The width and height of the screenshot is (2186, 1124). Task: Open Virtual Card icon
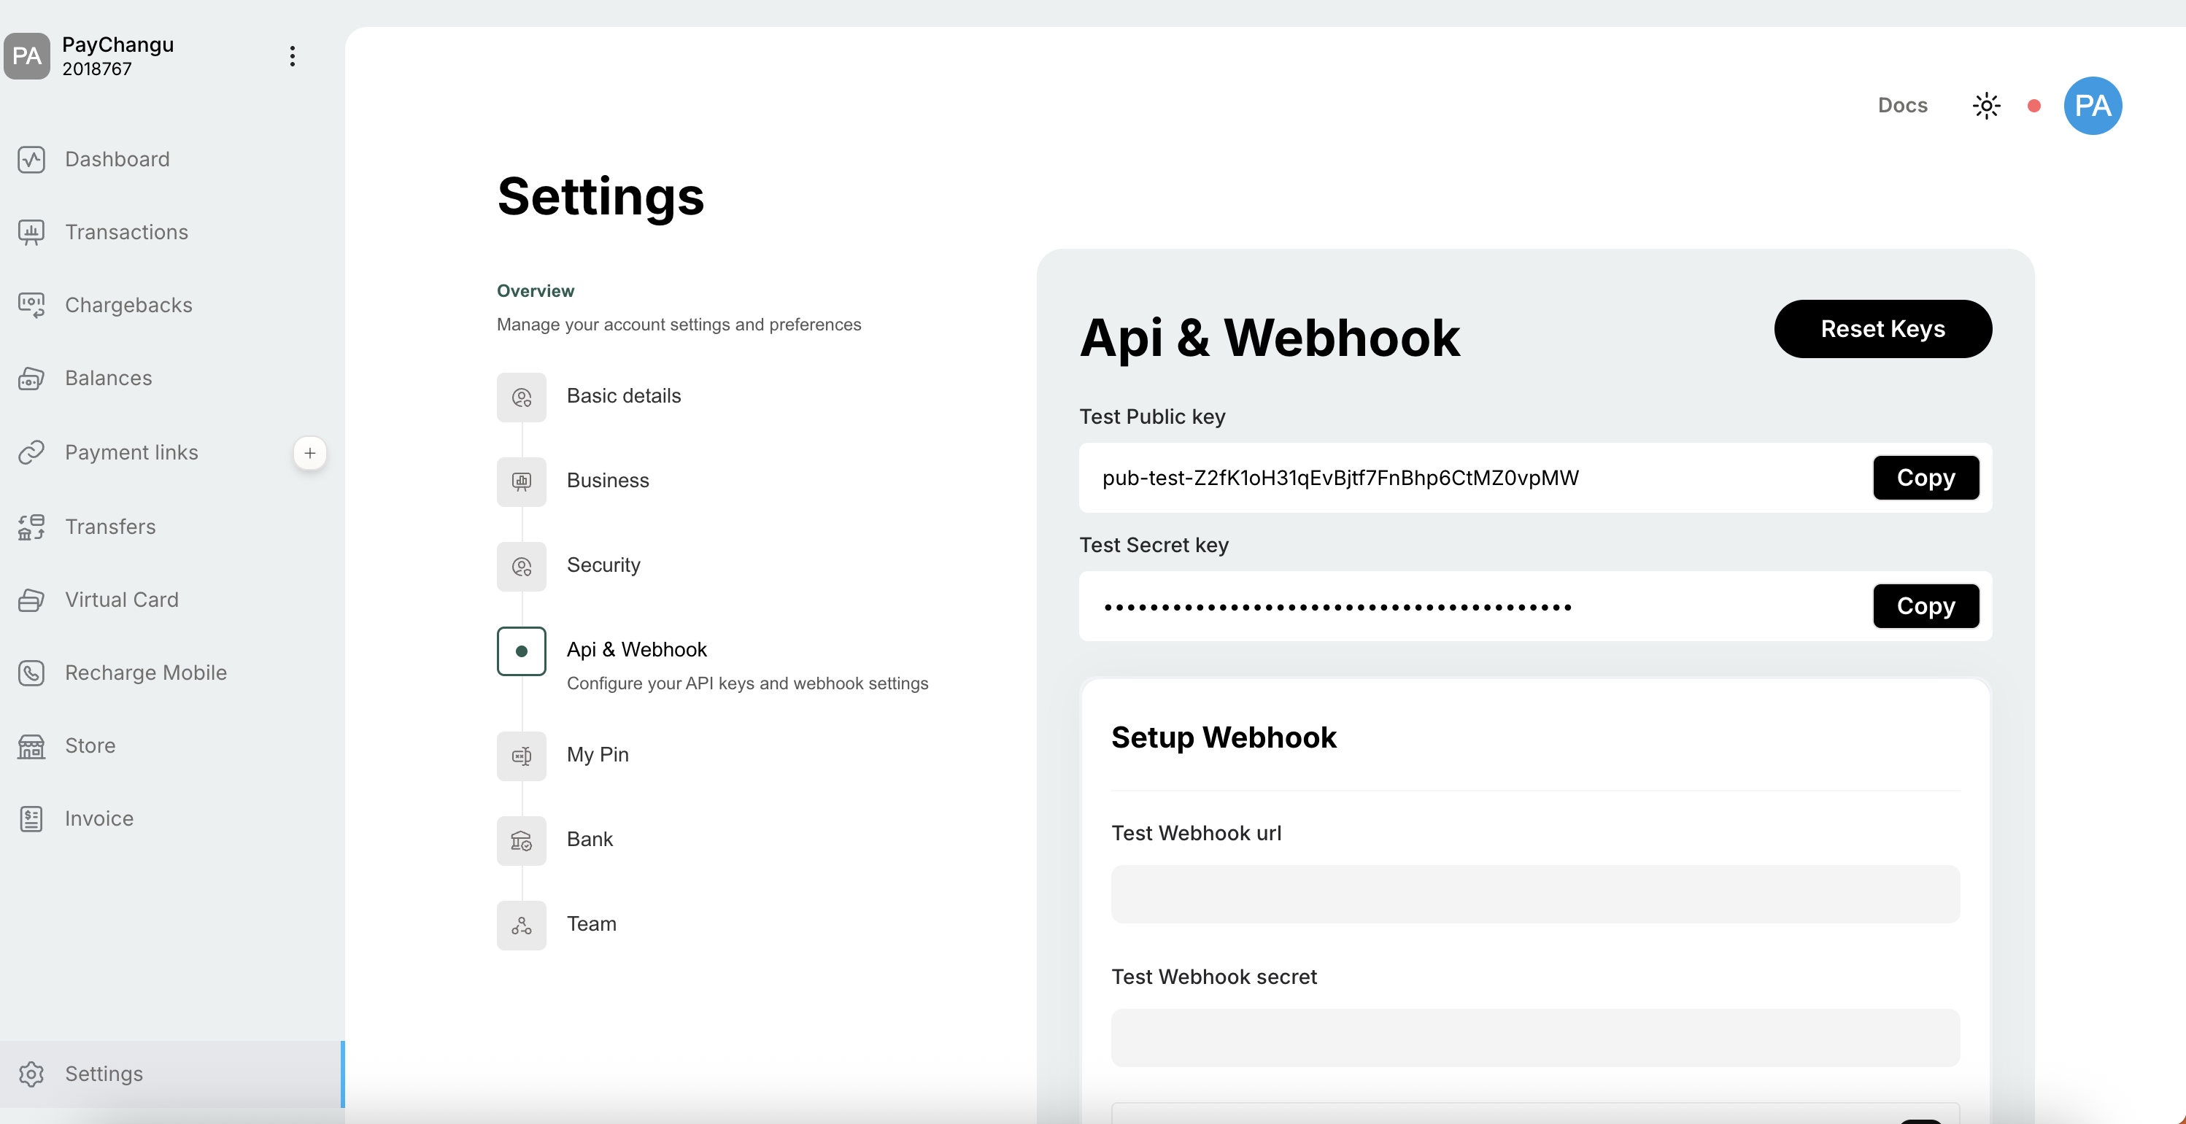[x=31, y=600]
